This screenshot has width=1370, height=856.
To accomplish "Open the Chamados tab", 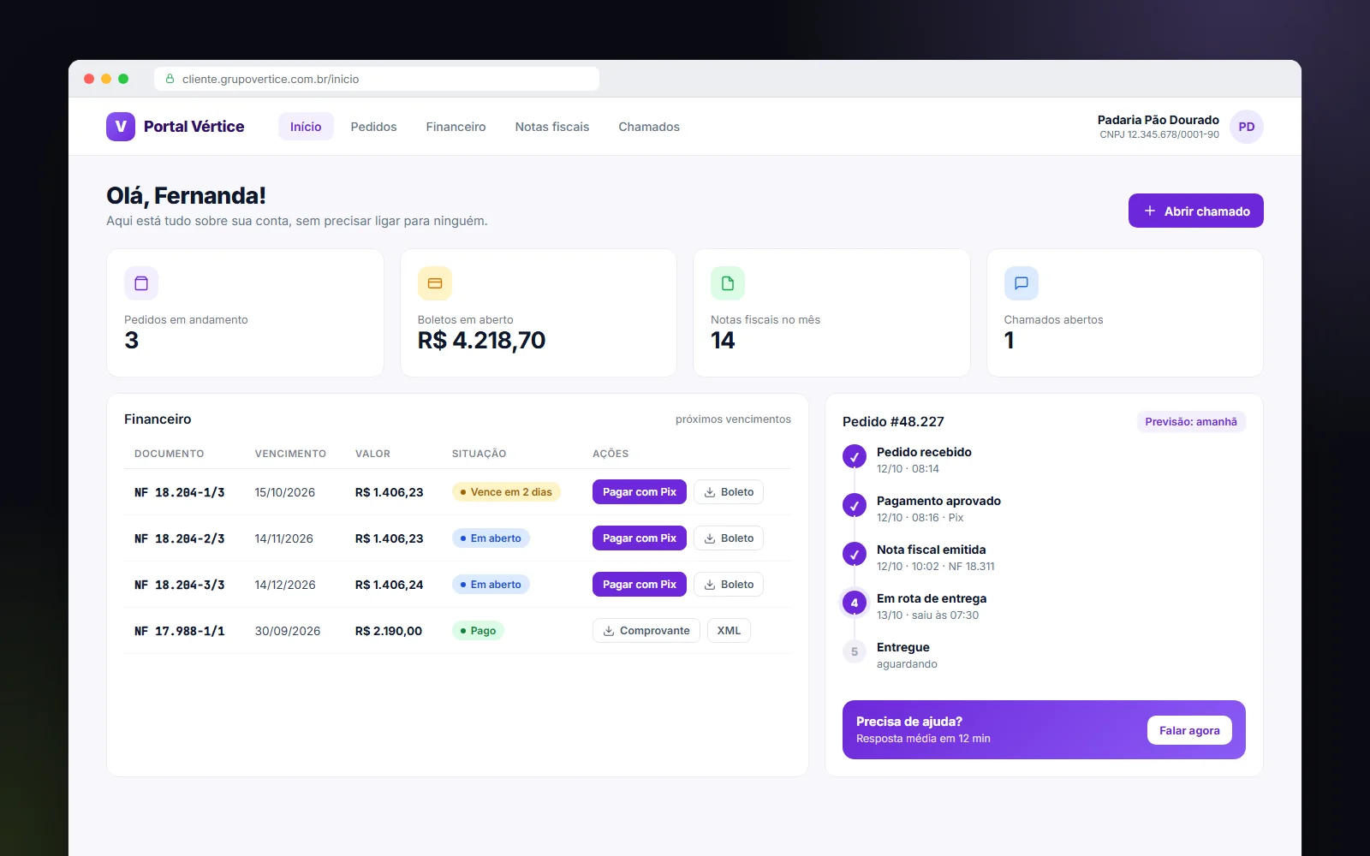I will coord(649,127).
